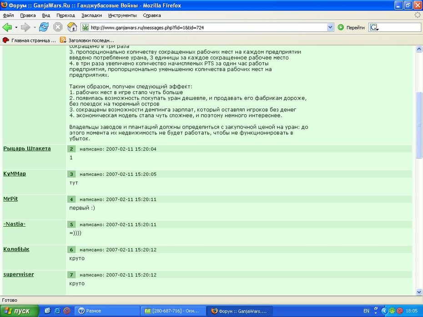Click the green Перейти go button

pyautogui.click(x=351, y=27)
